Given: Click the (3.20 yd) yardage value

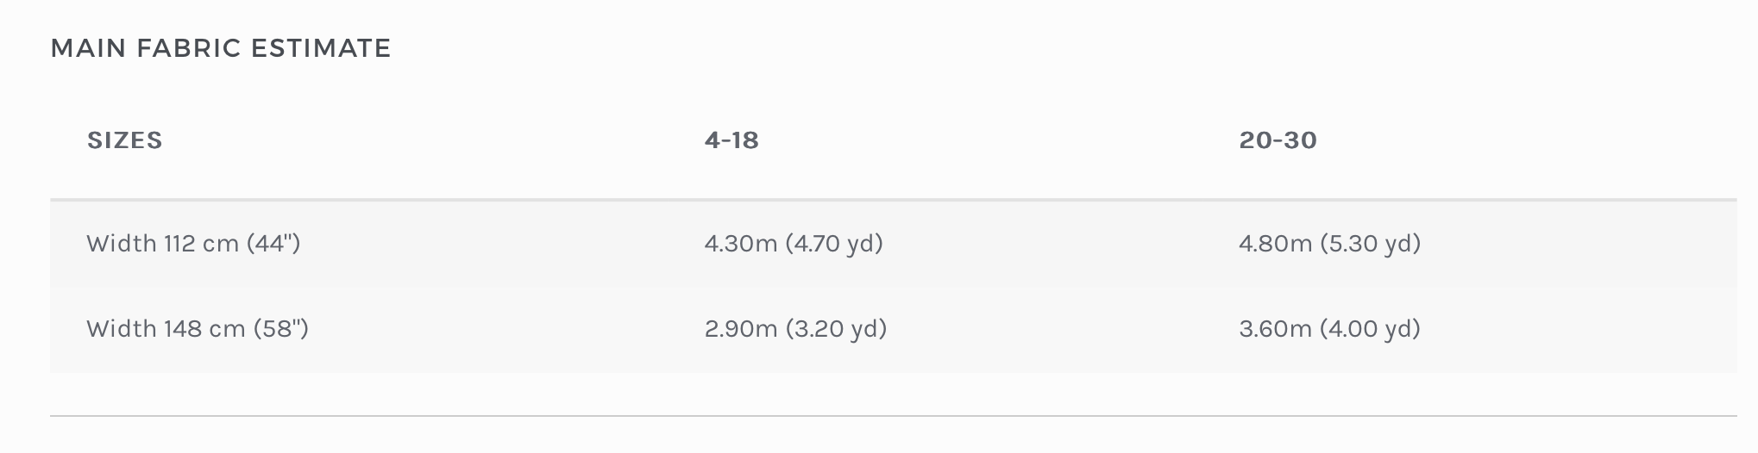Looking at the screenshot, I should point(836,329).
